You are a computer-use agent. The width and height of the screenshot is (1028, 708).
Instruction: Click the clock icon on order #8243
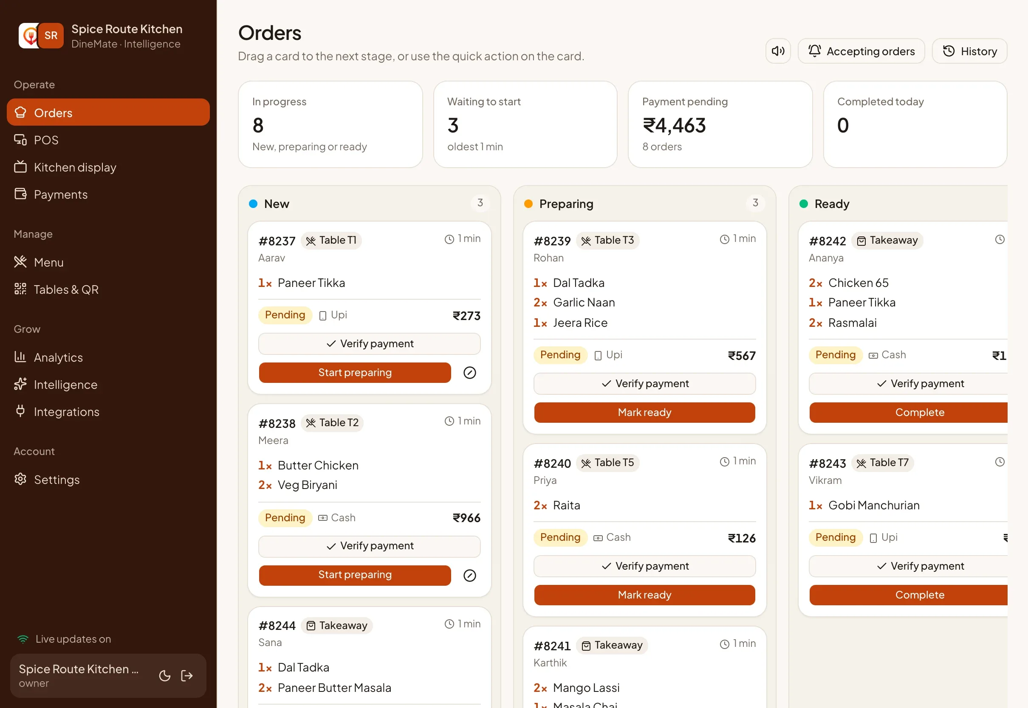pyautogui.click(x=1000, y=462)
